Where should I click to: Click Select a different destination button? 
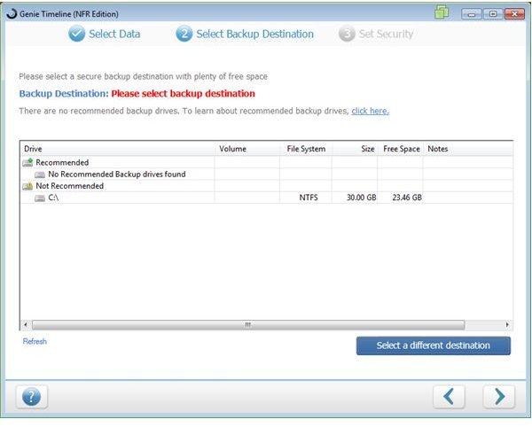pyautogui.click(x=434, y=345)
